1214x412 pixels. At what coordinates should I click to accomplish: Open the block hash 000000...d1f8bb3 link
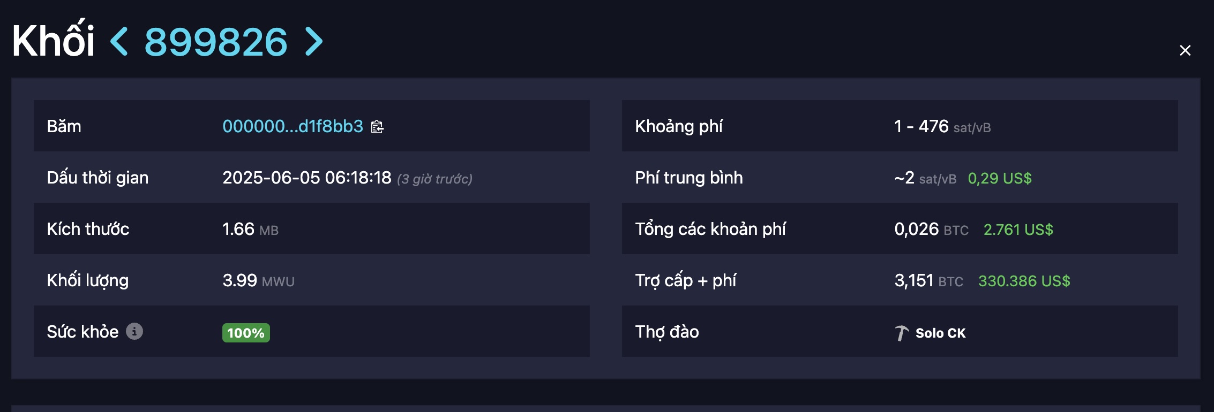[x=293, y=126]
